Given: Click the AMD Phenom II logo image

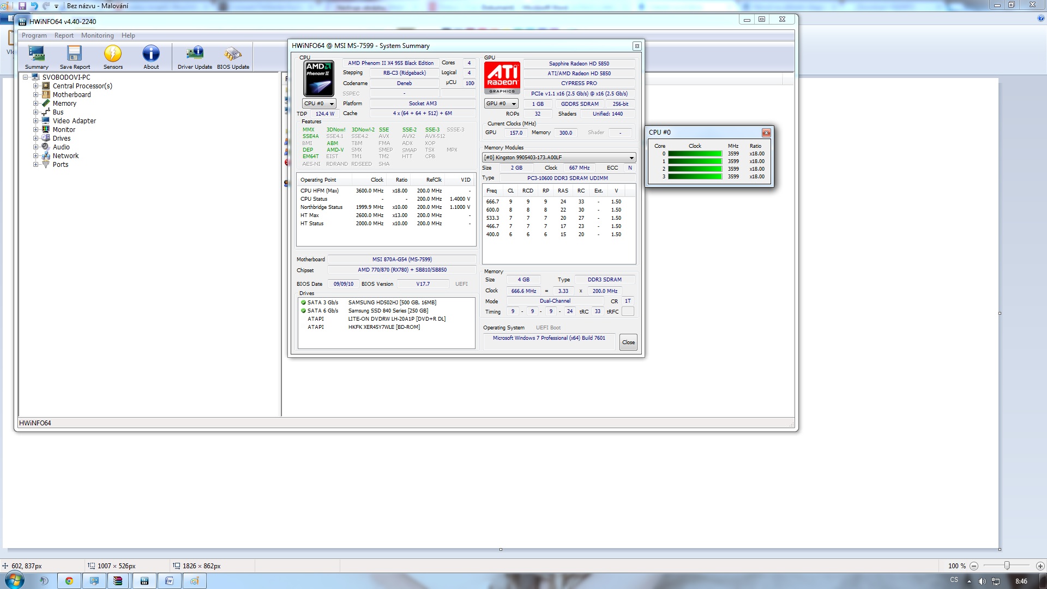Looking at the screenshot, I should point(318,79).
